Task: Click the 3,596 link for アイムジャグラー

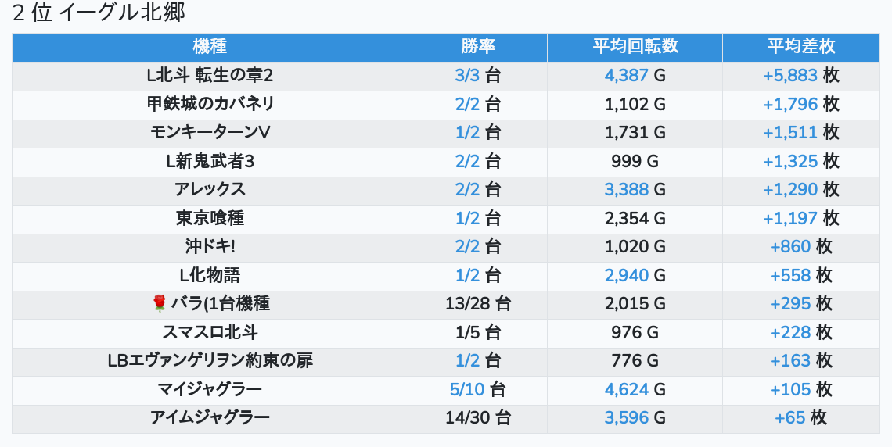Action: click(x=627, y=418)
